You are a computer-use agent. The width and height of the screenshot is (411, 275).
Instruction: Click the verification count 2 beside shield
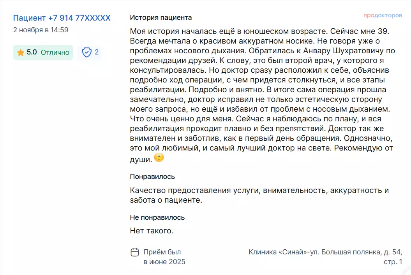point(97,53)
